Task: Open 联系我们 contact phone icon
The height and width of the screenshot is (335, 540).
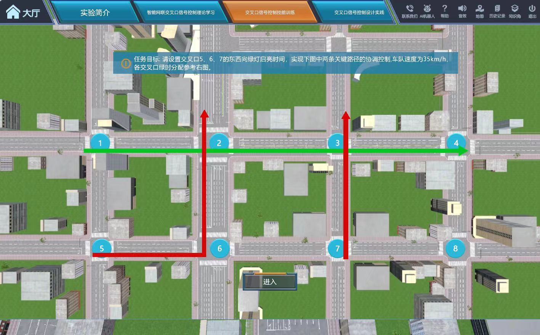Action: point(410,9)
